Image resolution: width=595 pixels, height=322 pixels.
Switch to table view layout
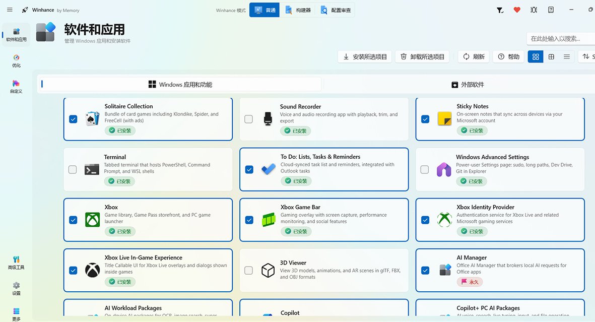(x=551, y=56)
